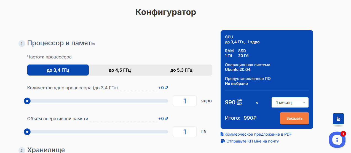351x153 pixels.
Task: Click the cores count input field
Action: click(184, 101)
